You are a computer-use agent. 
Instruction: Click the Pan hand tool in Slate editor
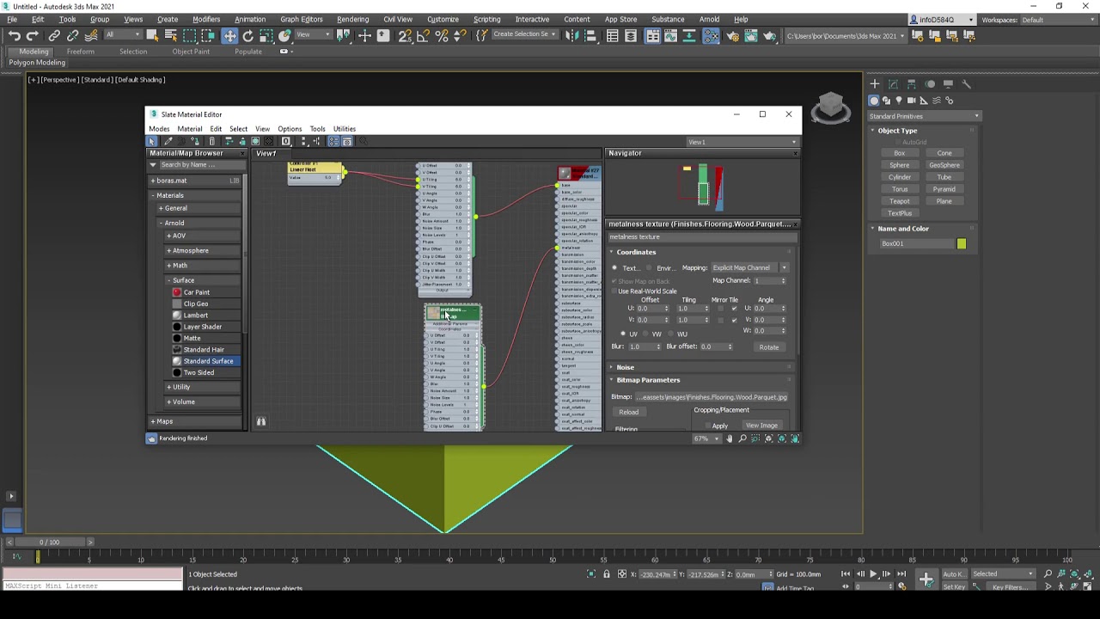[x=730, y=438]
